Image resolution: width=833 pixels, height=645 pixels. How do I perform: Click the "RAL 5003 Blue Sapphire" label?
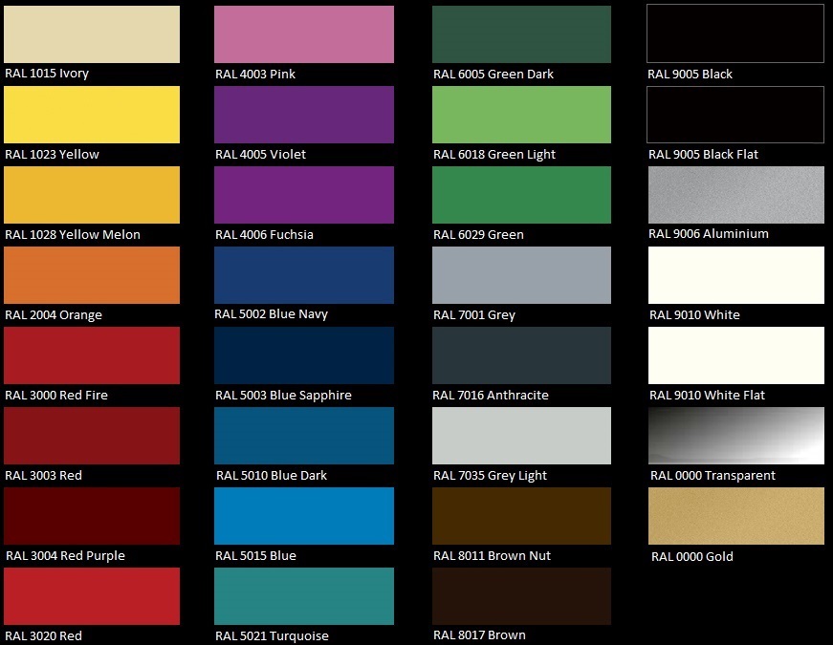click(x=283, y=396)
